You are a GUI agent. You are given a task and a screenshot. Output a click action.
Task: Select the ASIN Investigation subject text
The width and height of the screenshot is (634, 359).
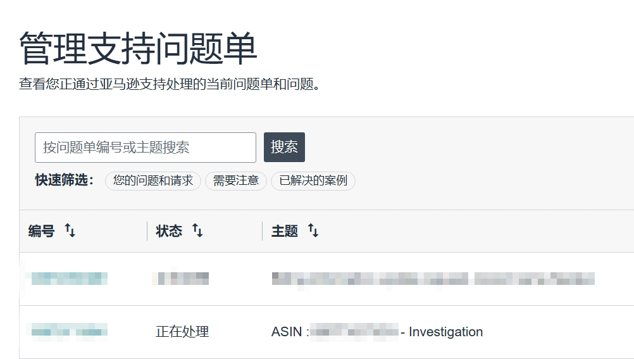pos(376,332)
